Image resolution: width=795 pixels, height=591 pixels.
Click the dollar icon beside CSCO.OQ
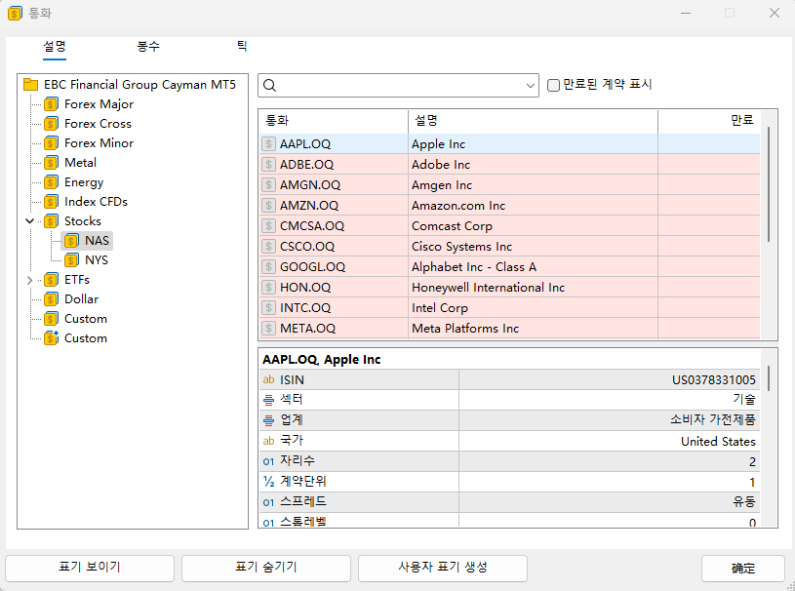click(x=268, y=247)
